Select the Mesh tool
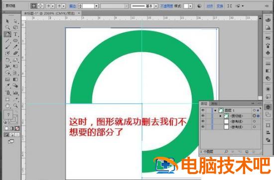 pos(7,79)
